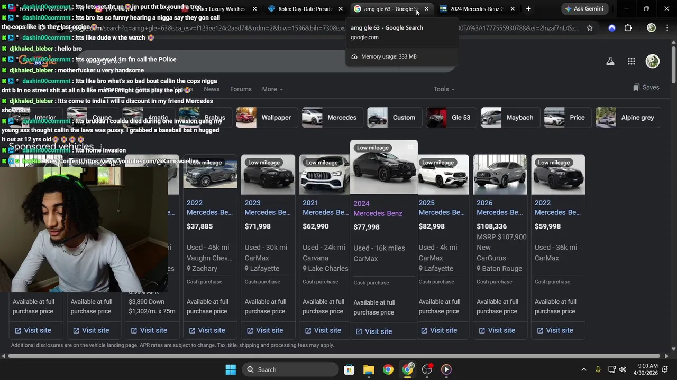The height and width of the screenshot is (380, 677).
Task: Open the $37,885 2022 Mercedes-Benz car photo
Action: (x=210, y=175)
